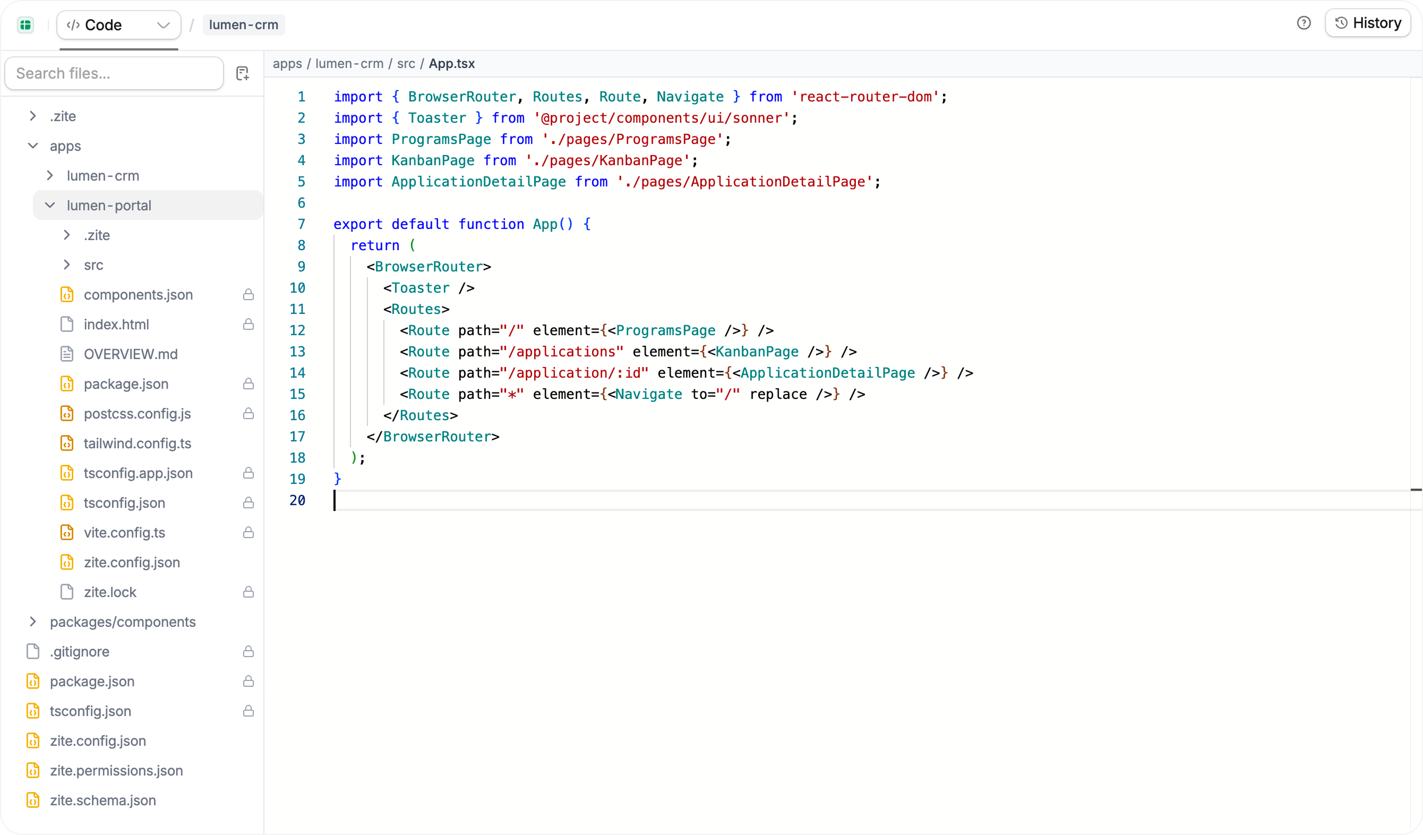
Task: Click the green app logo icon
Action: coord(25,25)
